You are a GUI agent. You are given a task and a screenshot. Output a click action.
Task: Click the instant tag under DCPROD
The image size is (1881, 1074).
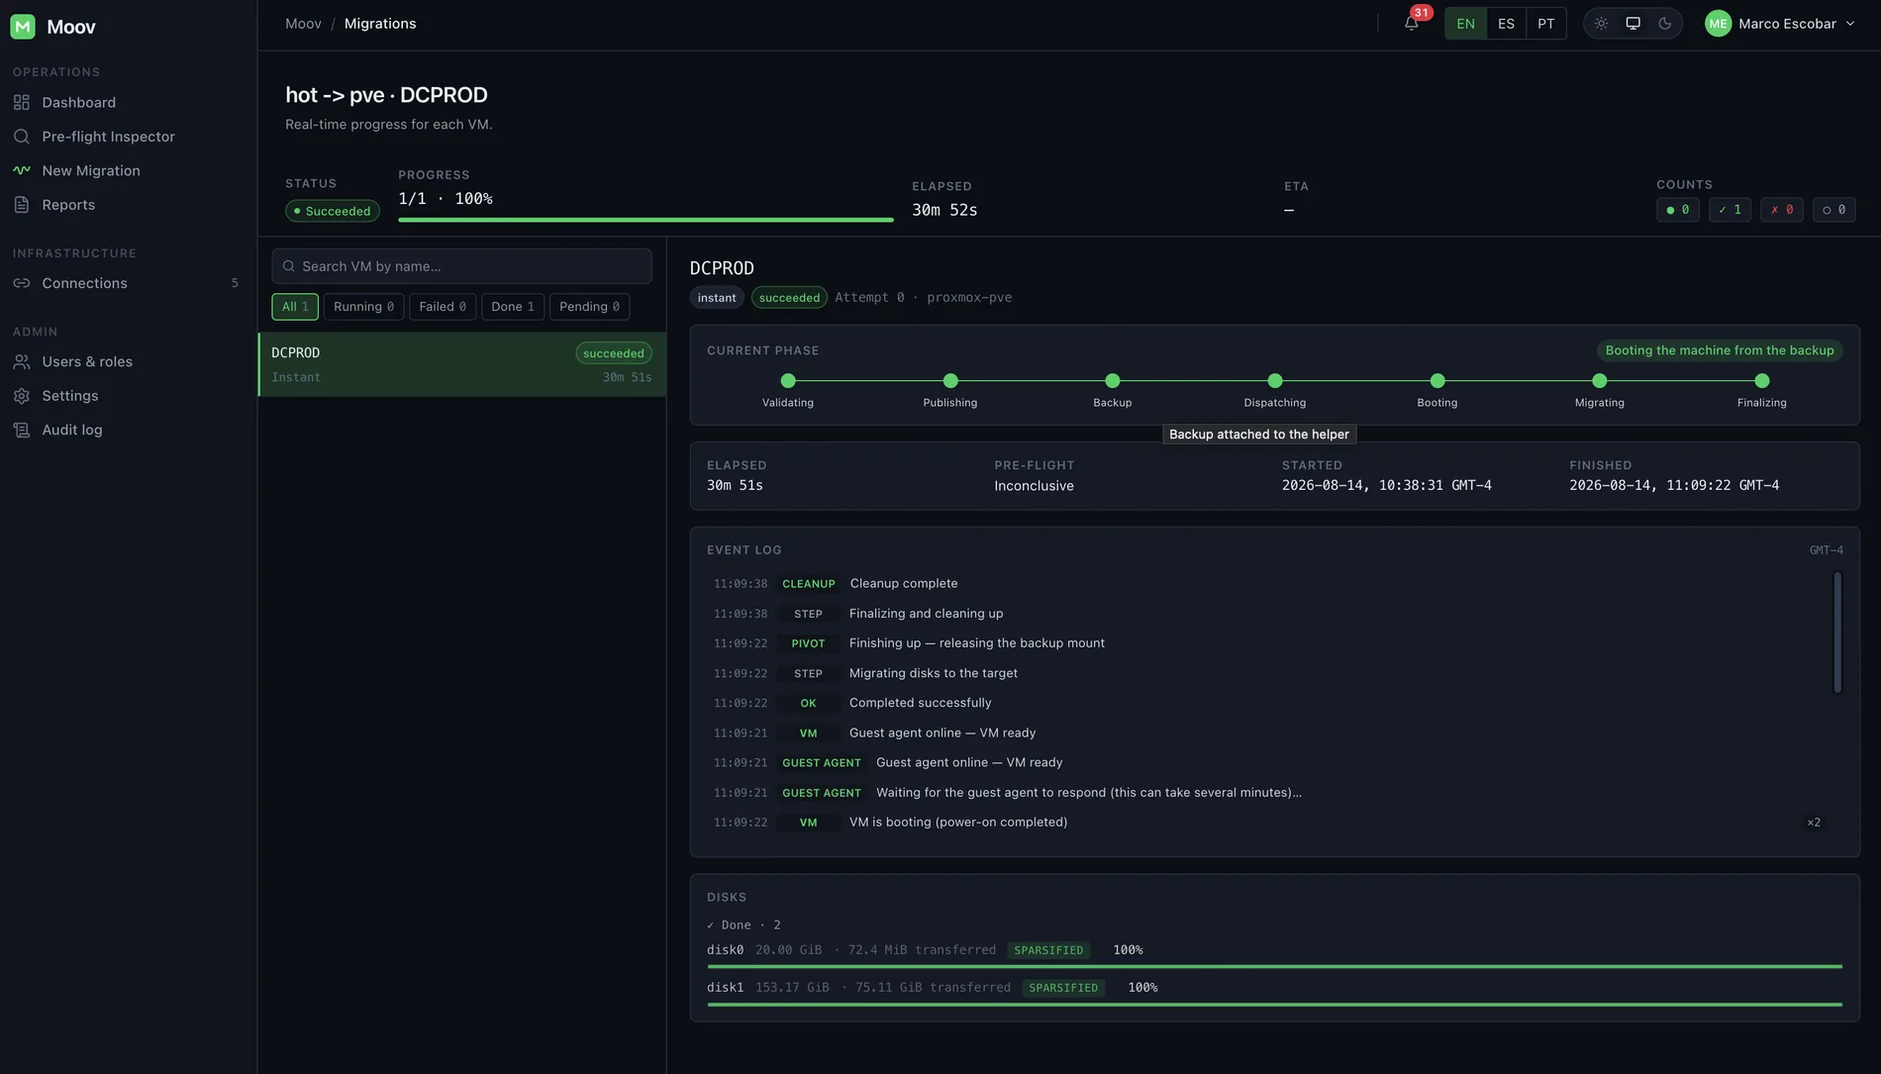click(717, 298)
